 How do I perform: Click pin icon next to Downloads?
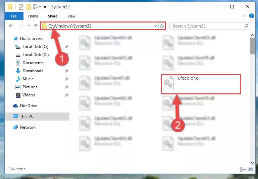[66, 71]
